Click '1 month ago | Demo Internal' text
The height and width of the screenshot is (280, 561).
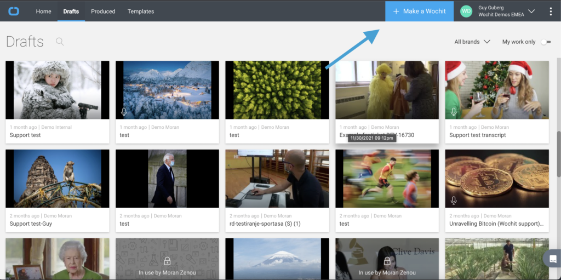coord(41,127)
